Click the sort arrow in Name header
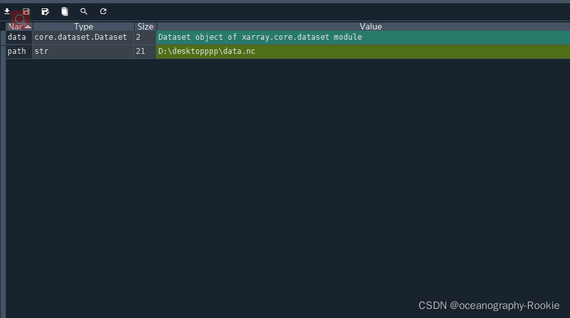The height and width of the screenshot is (318, 570). (28, 26)
